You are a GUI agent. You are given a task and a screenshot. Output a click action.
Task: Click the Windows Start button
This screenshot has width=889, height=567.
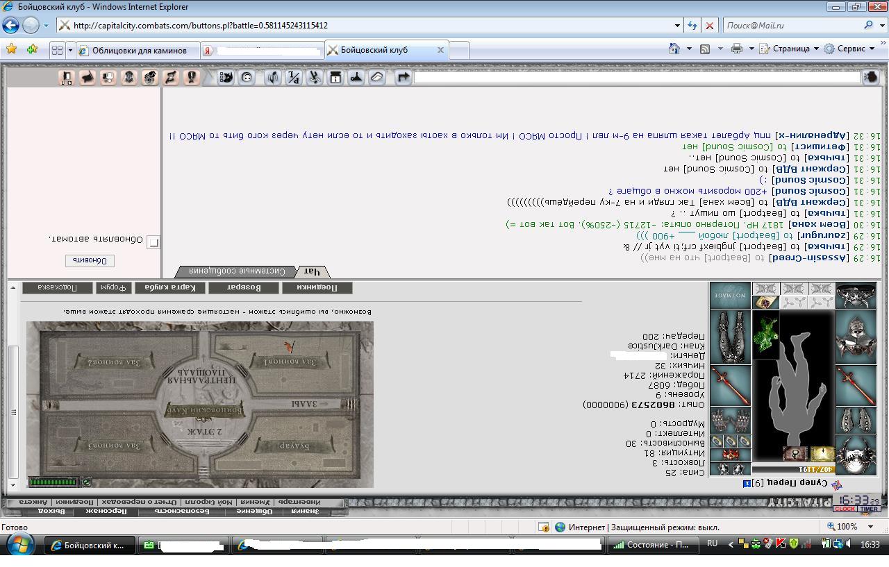tap(19, 545)
